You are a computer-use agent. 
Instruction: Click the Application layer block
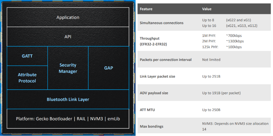tap(68, 17)
